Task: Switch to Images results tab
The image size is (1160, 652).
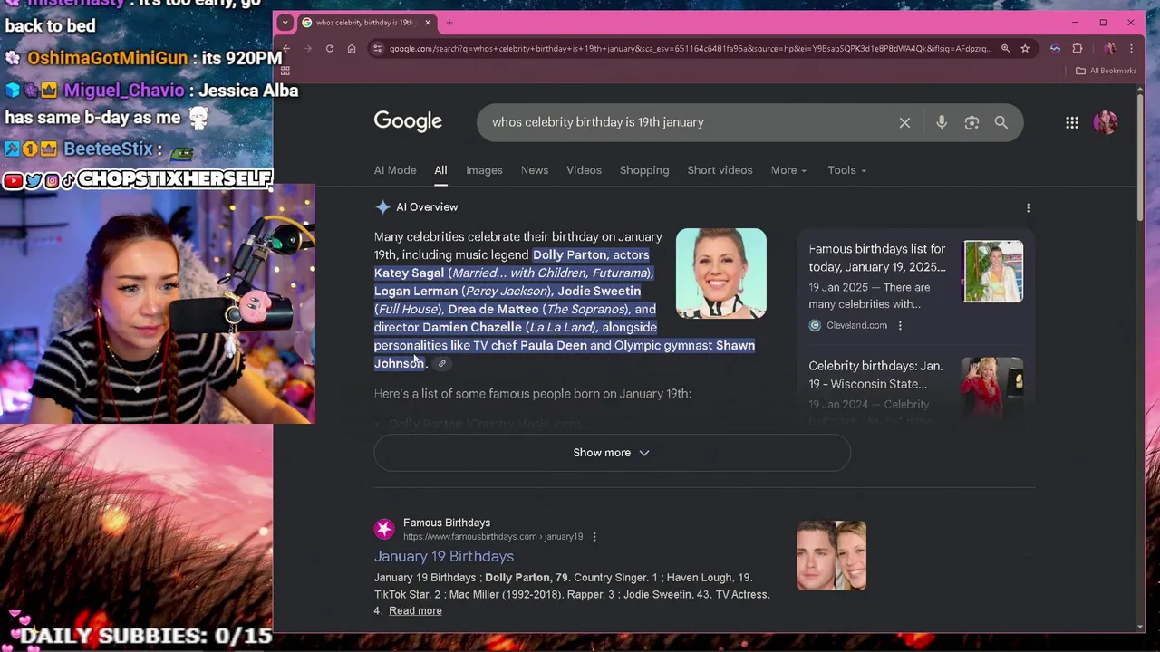Action: tap(484, 170)
